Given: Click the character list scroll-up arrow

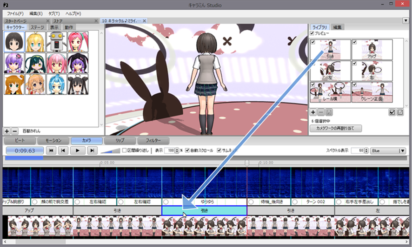Looking at the screenshot, I should 101,33.
